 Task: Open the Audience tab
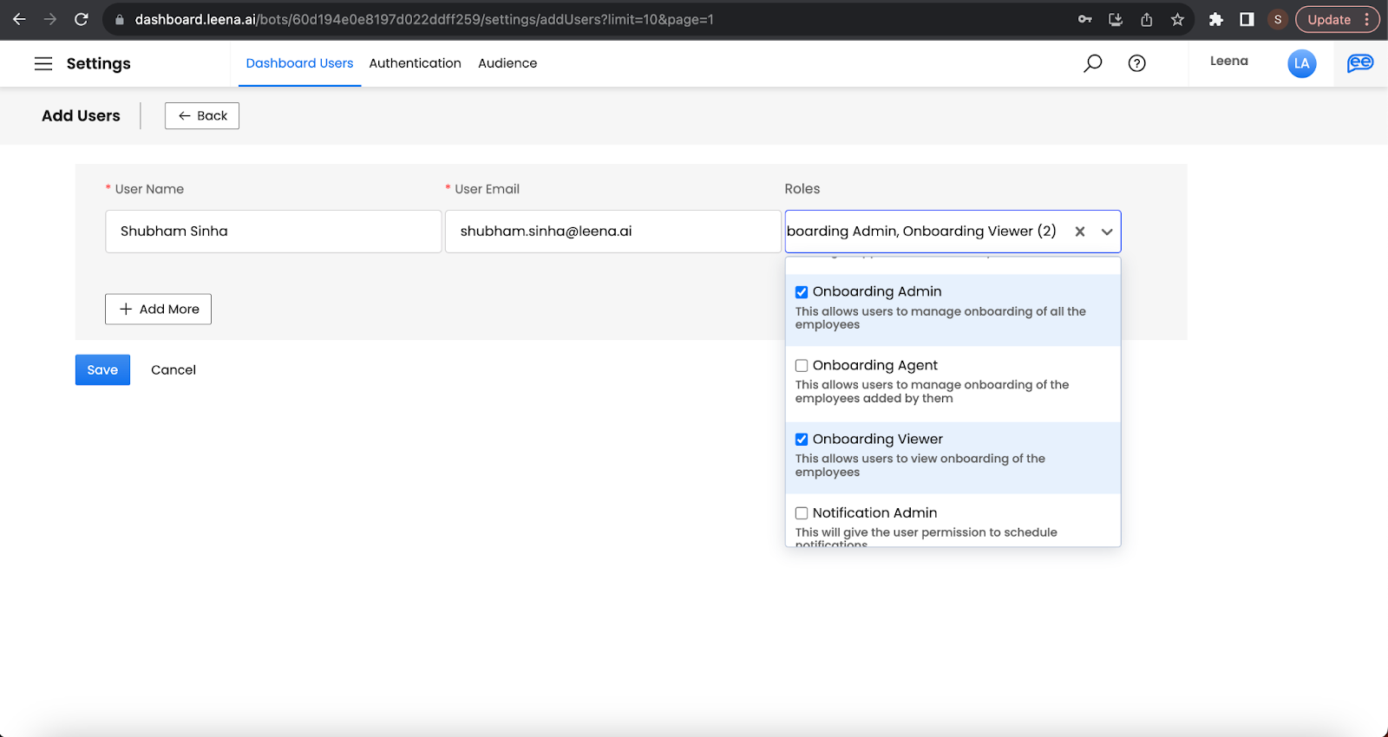point(507,63)
